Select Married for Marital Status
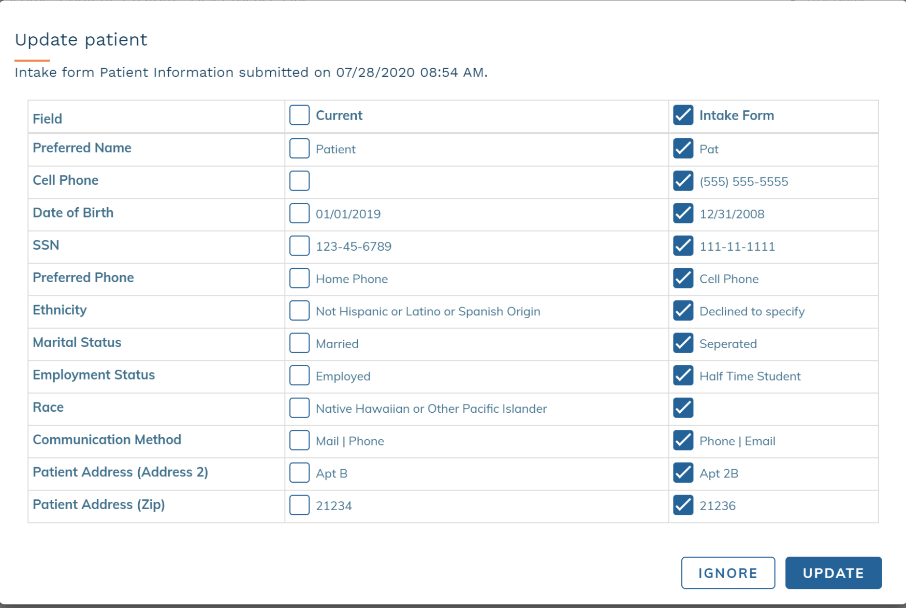Viewport: 906px width, 608px height. tap(299, 343)
